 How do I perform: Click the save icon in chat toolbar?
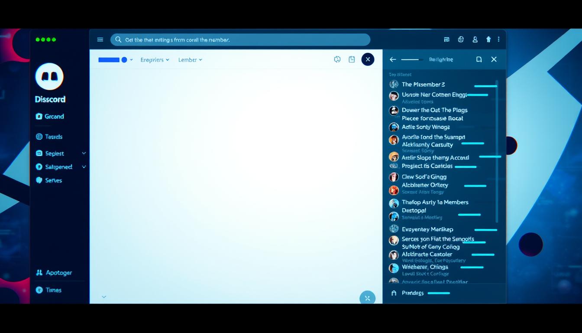[x=352, y=59]
